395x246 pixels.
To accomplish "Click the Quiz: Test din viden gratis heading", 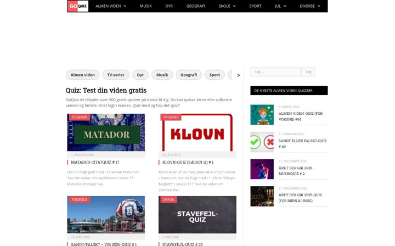I will pyautogui.click(x=106, y=90).
